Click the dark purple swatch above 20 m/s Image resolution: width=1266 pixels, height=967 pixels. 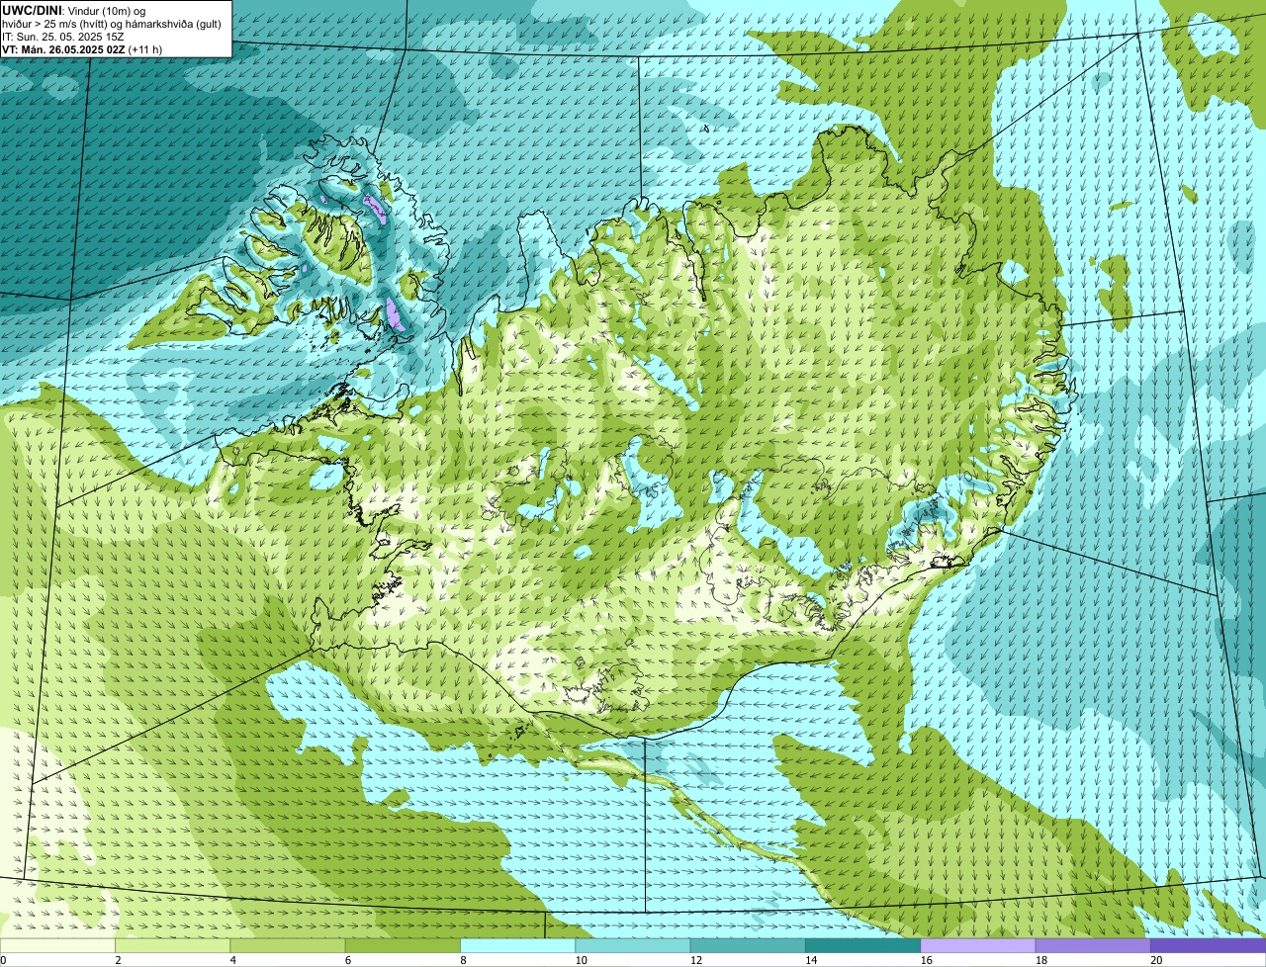click(1209, 945)
